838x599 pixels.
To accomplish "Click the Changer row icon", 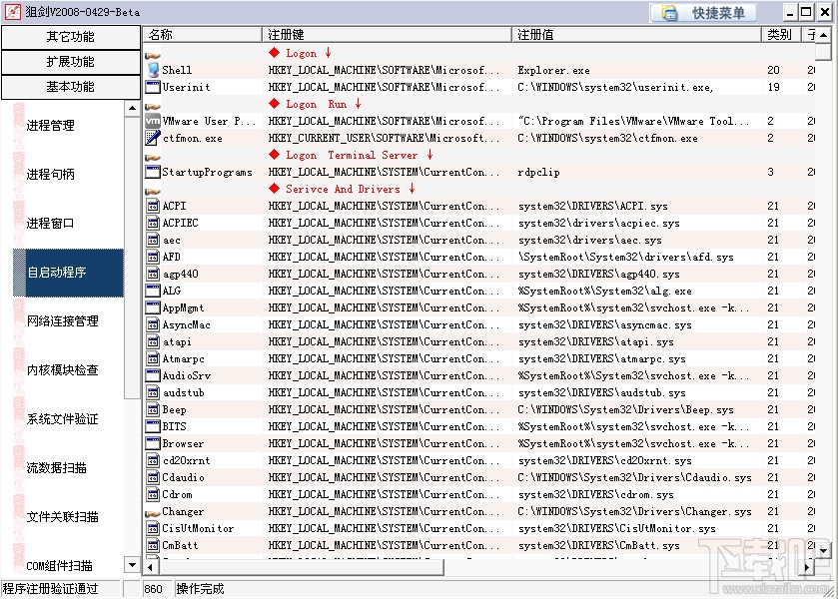I will pyautogui.click(x=153, y=513).
